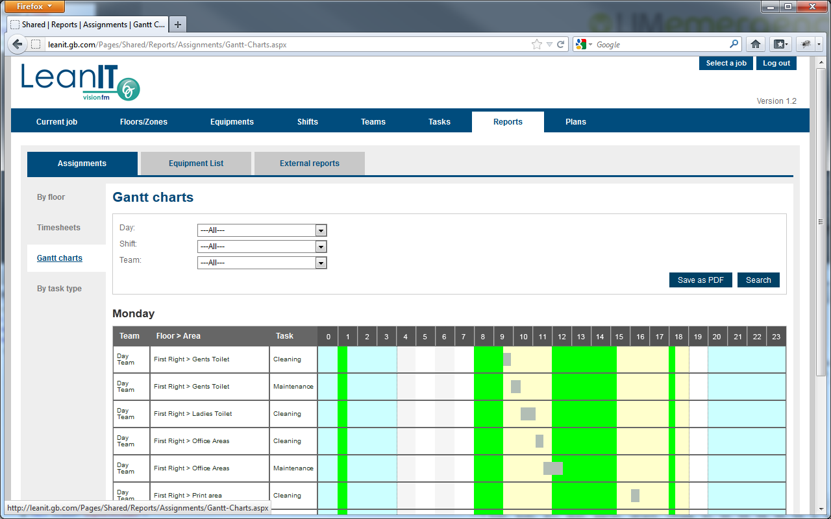
Task: Click the site identity icon in URL bar
Action: point(36,44)
